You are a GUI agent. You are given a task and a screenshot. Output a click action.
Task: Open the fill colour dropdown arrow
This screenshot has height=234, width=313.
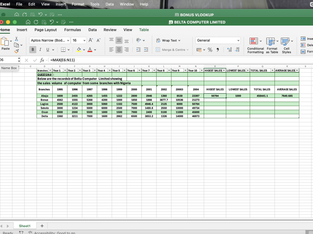(84, 50)
